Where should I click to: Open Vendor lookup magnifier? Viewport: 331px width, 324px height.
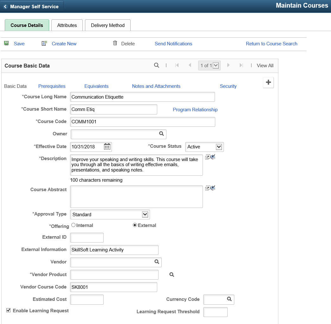[x=157, y=262]
